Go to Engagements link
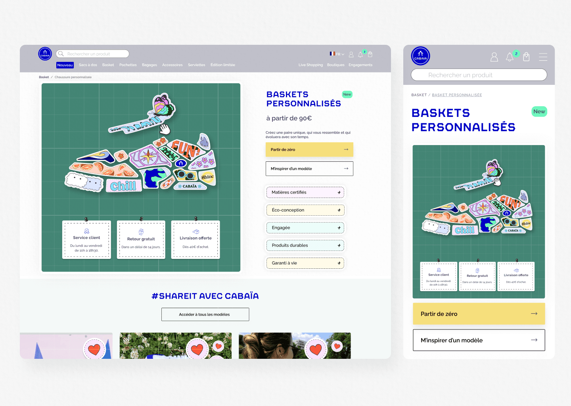 click(x=360, y=65)
